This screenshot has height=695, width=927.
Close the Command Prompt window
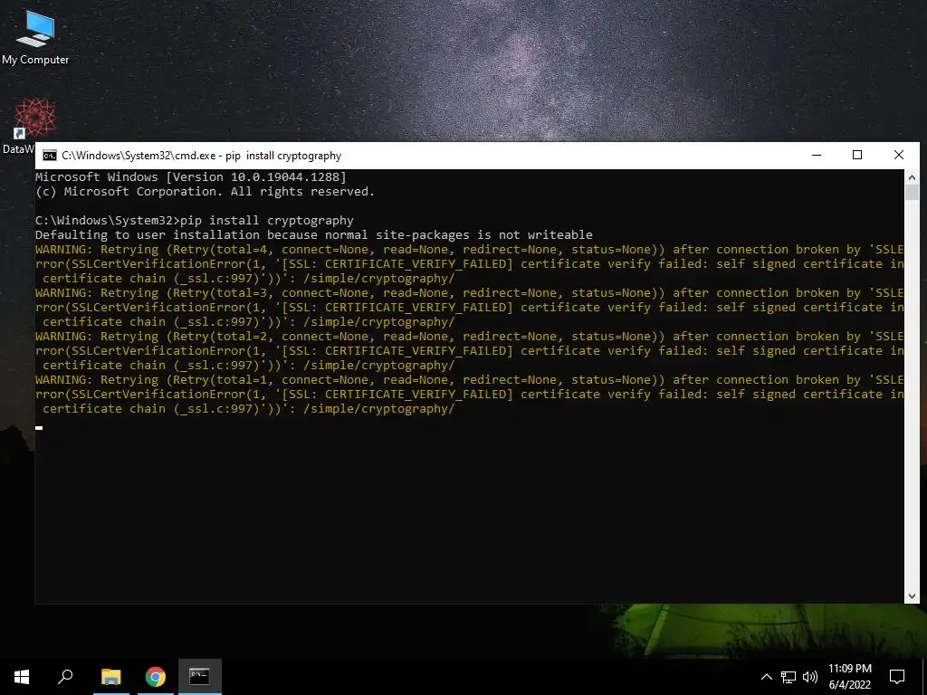899,155
